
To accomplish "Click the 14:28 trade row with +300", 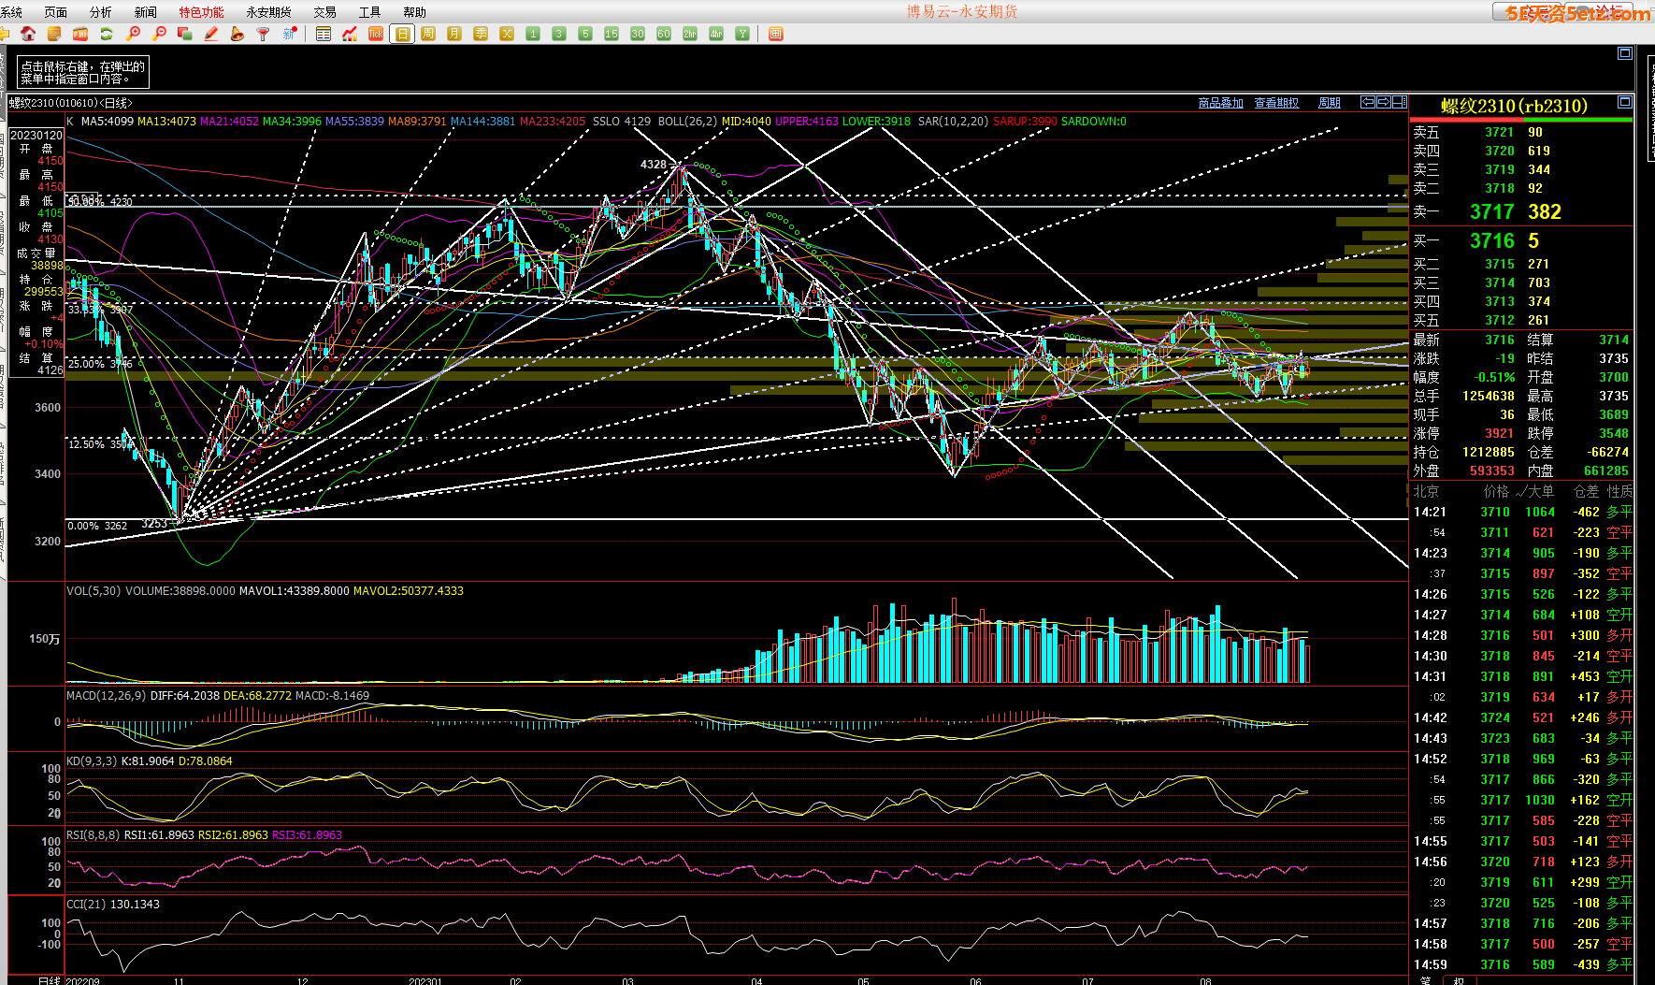I will coord(1521,635).
